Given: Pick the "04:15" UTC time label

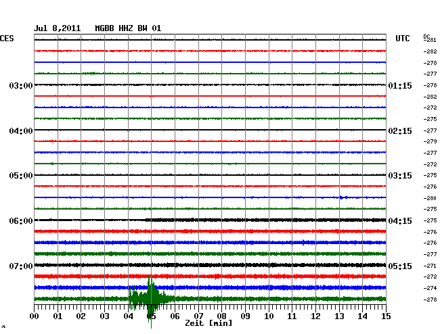Looking at the screenshot, I should pyautogui.click(x=400, y=221).
